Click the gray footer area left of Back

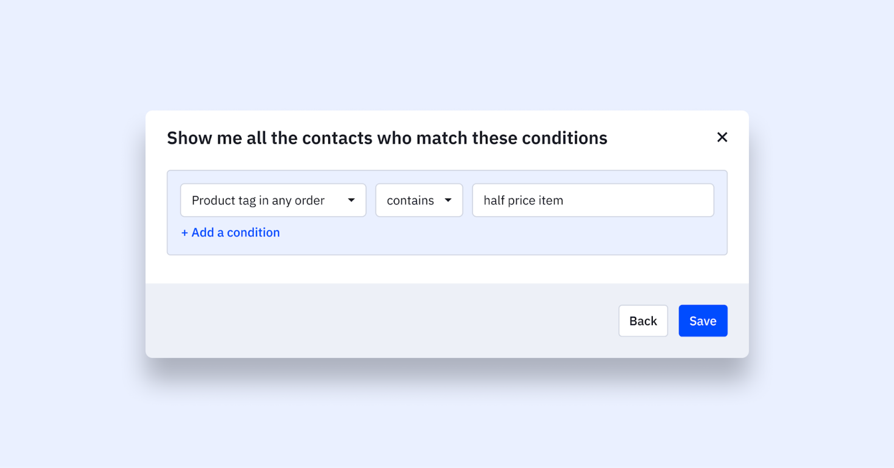click(x=372, y=321)
